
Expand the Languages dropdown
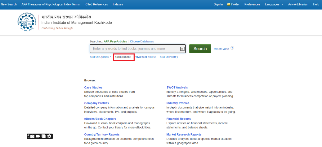tap(274, 4)
